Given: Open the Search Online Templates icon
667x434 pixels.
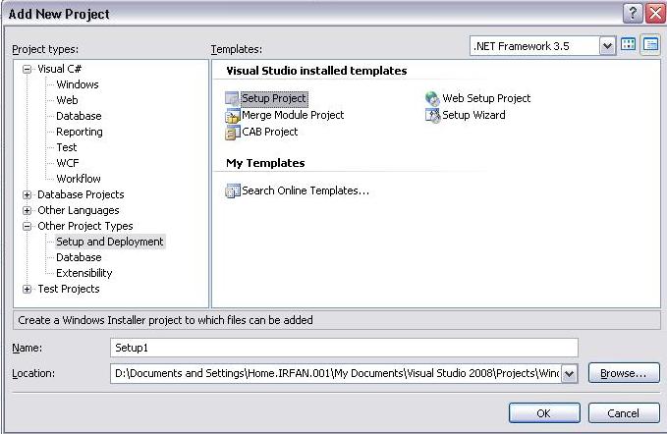Looking at the screenshot, I should coord(233,190).
